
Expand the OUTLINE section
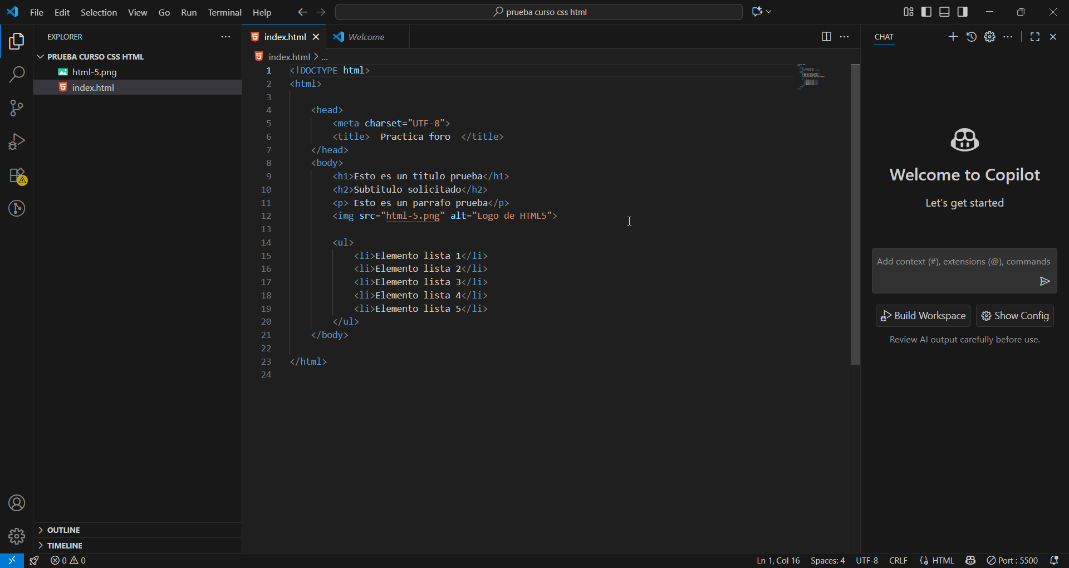coord(138,530)
